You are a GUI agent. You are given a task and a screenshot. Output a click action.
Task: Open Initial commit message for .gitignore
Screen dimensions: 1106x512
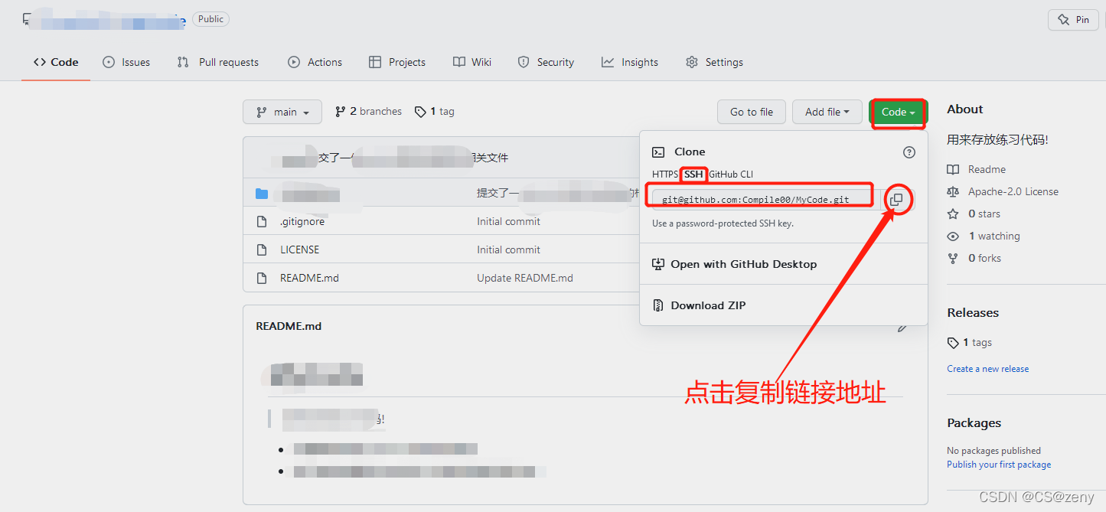click(x=508, y=221)
